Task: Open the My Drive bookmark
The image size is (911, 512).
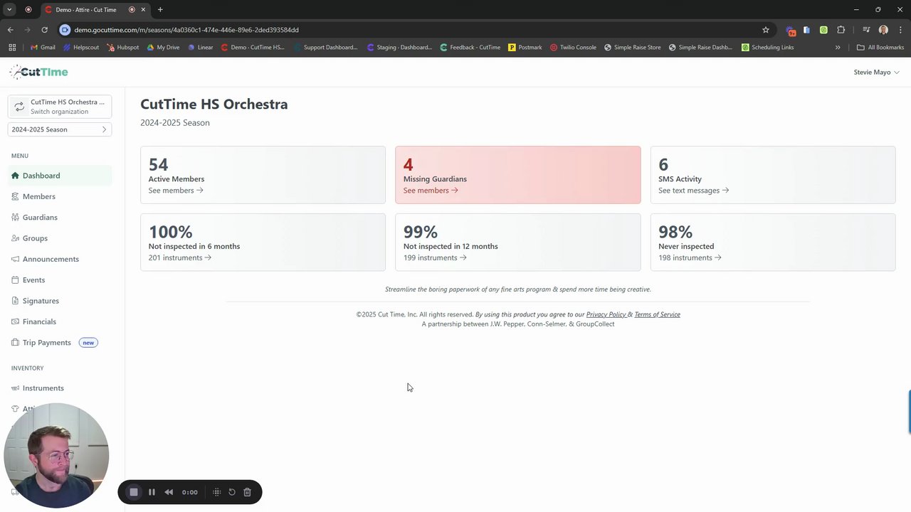Action: click(163, 48)
